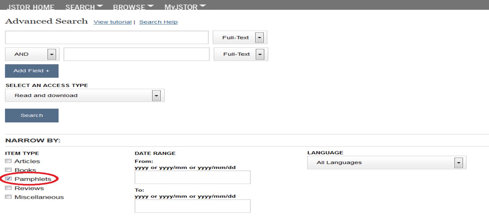Focus the To date field
Screen dimensions: 489x217
[x=193, y=206]
